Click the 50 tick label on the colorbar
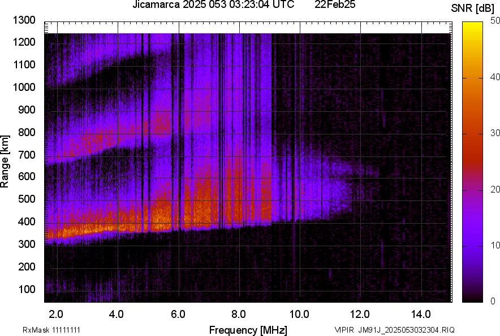 [495, 21]
